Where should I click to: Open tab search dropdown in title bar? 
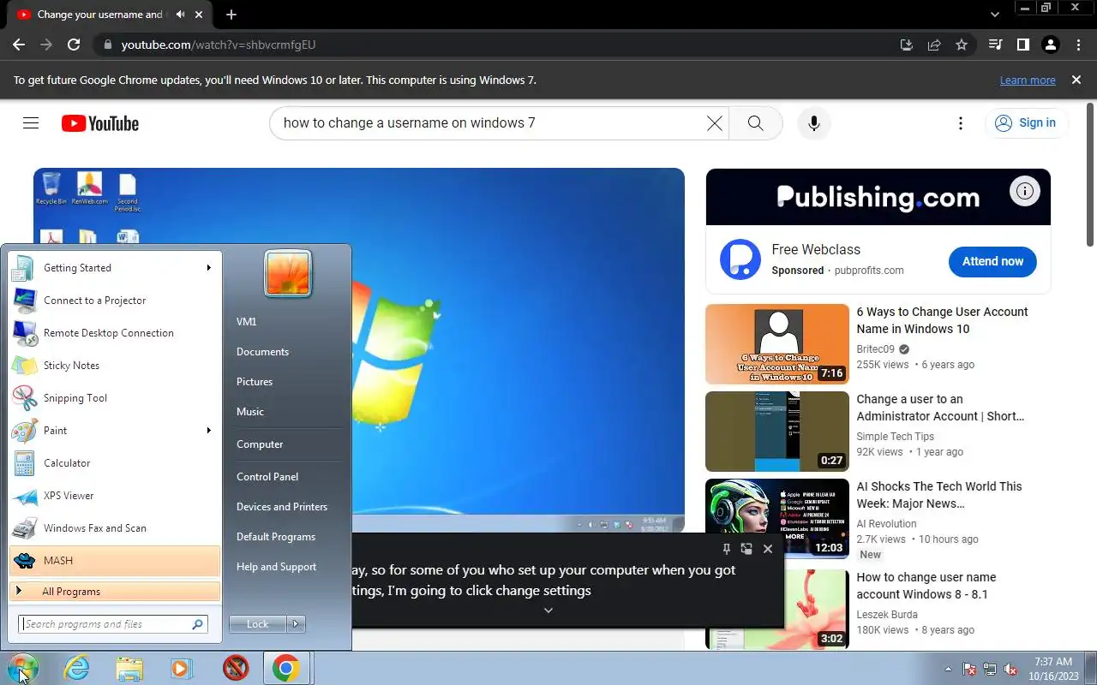(x=995, y=15)
